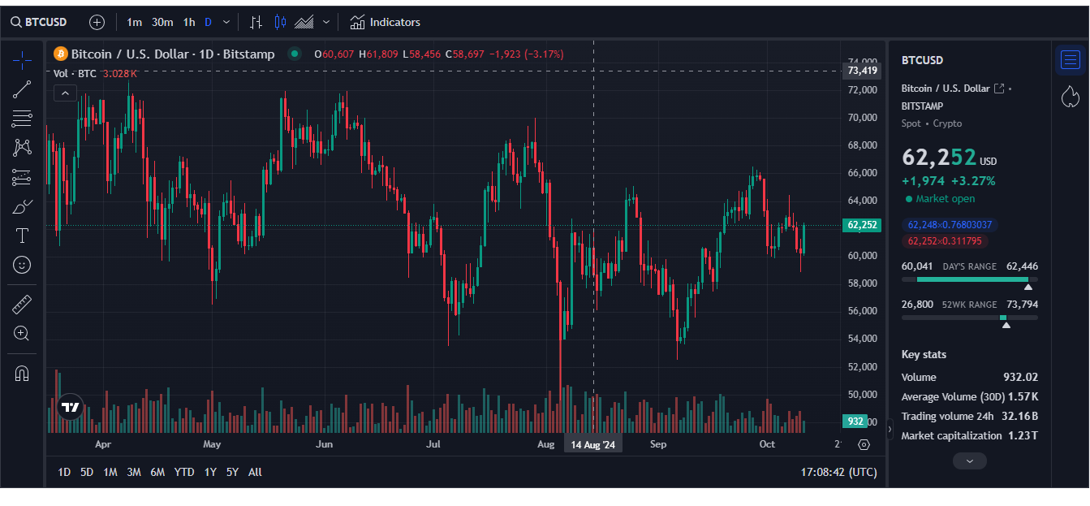Open the Indicators menu

[386, 22]
